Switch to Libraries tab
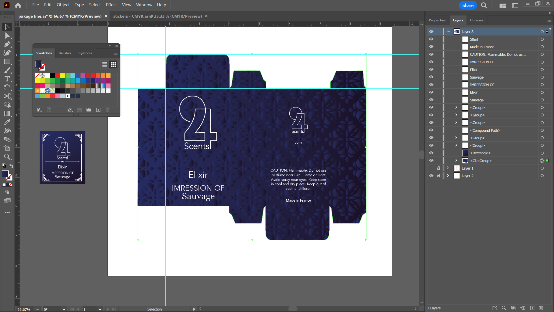The width and height of the screenshot is (554, 312). (x=476, y=20)
